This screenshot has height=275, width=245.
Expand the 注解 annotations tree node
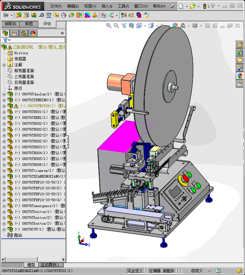pyautogui.click(x=4, y=65)
